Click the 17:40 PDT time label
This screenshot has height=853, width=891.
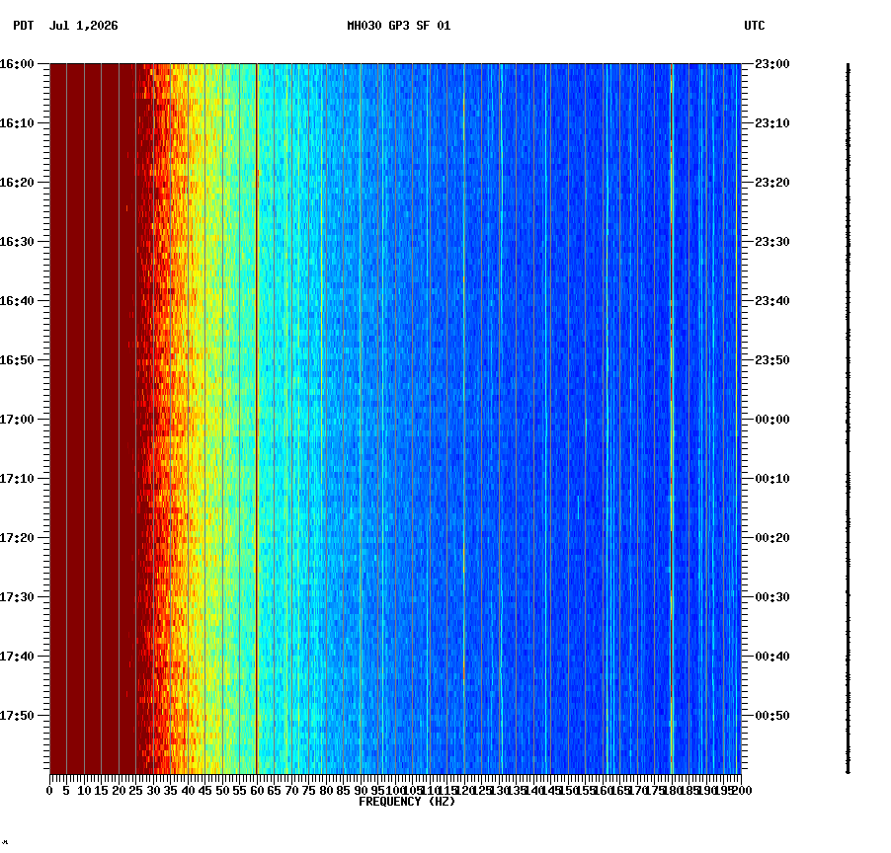17,656
